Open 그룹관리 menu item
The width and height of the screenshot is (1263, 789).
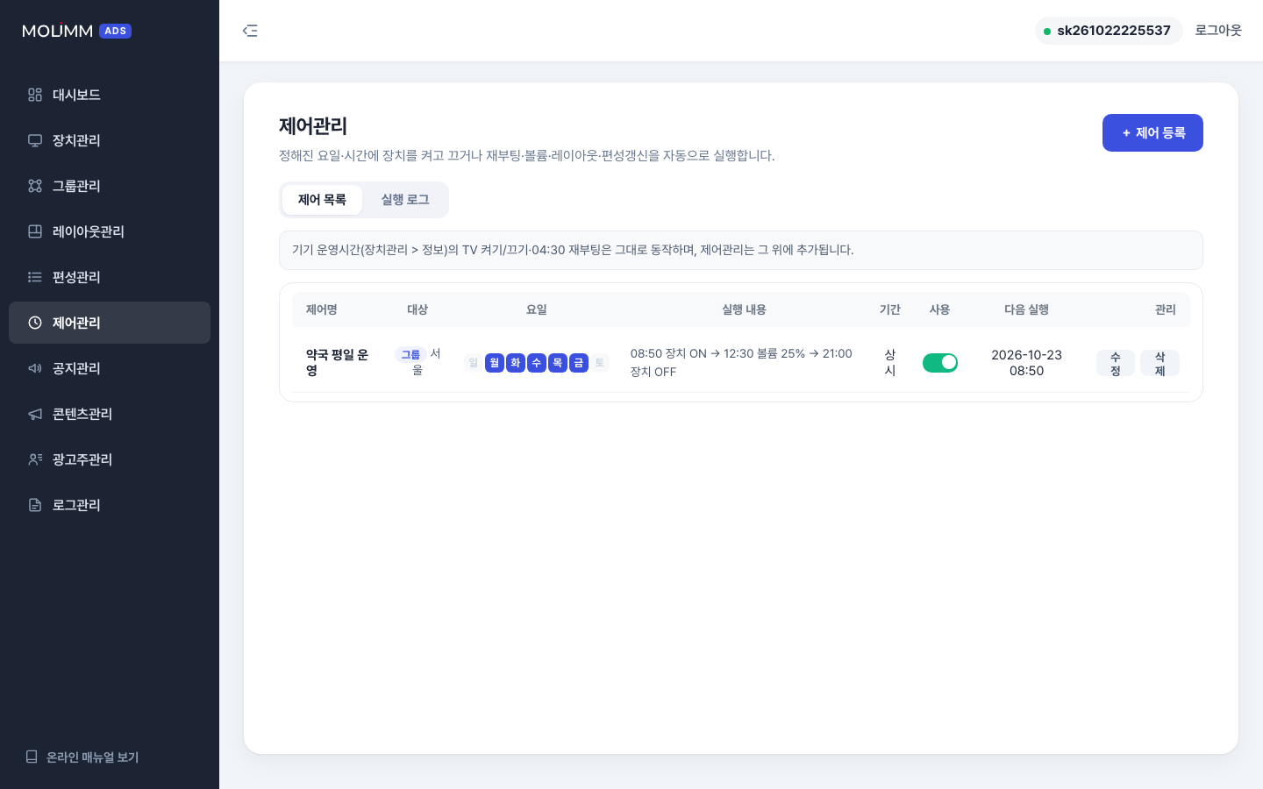point(110,186)
